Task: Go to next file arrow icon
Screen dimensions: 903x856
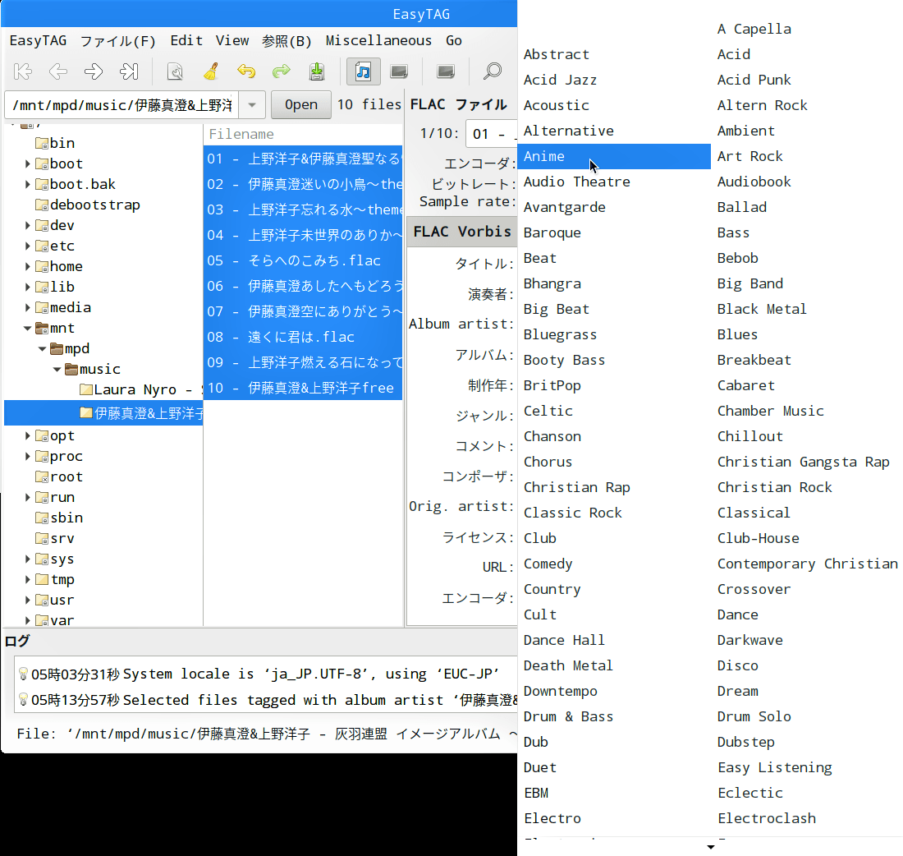Action: (x=94, y=71)
